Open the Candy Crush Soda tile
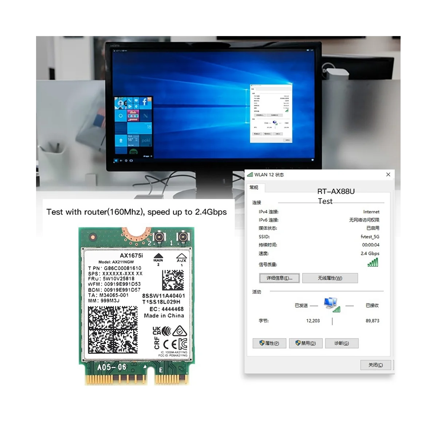Viewport: 437px width, 437px height. (x=133, y=115)
